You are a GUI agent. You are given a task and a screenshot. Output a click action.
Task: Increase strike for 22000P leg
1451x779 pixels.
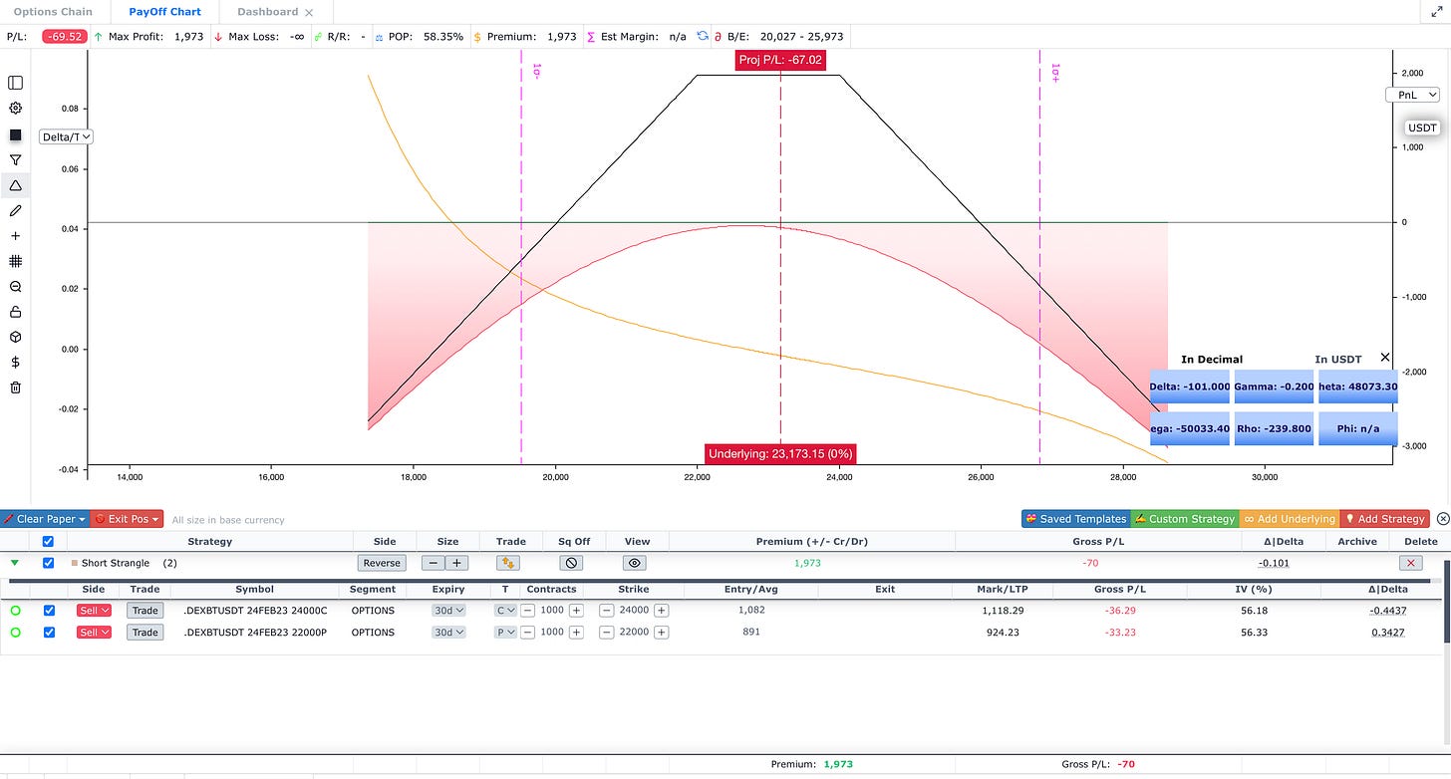coord(661,633)
